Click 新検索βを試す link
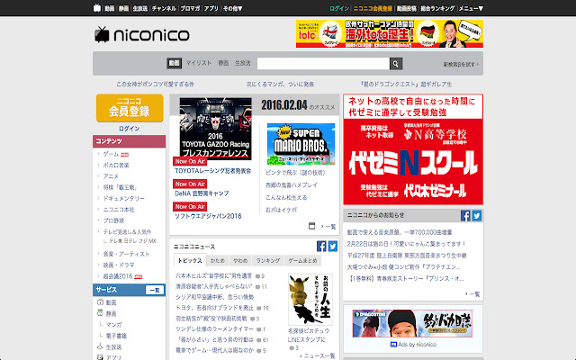Screen dimensions: 576x360 tap(461, 64)
